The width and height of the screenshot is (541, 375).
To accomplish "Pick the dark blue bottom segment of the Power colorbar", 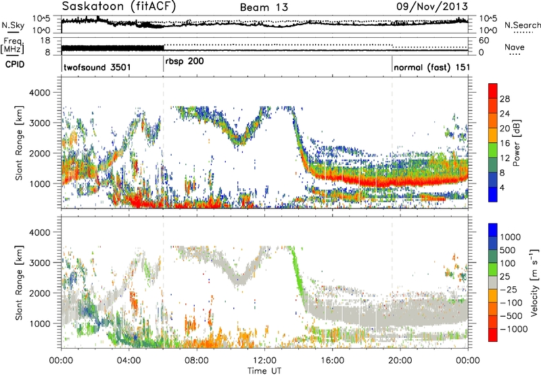I will [x=493, y=194].
